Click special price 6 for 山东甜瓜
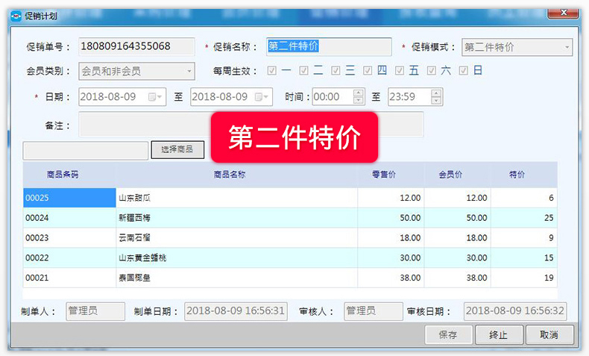The height and width of the screenshot is (356, 589). [524, 198]
